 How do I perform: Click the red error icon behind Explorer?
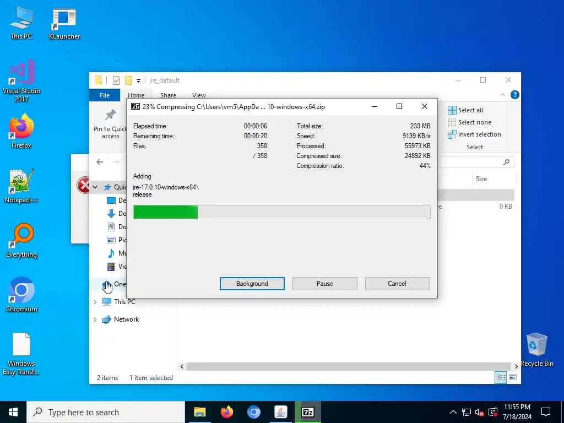tap(83, 186)
